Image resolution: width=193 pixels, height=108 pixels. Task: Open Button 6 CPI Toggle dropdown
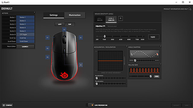pos(25,34)
